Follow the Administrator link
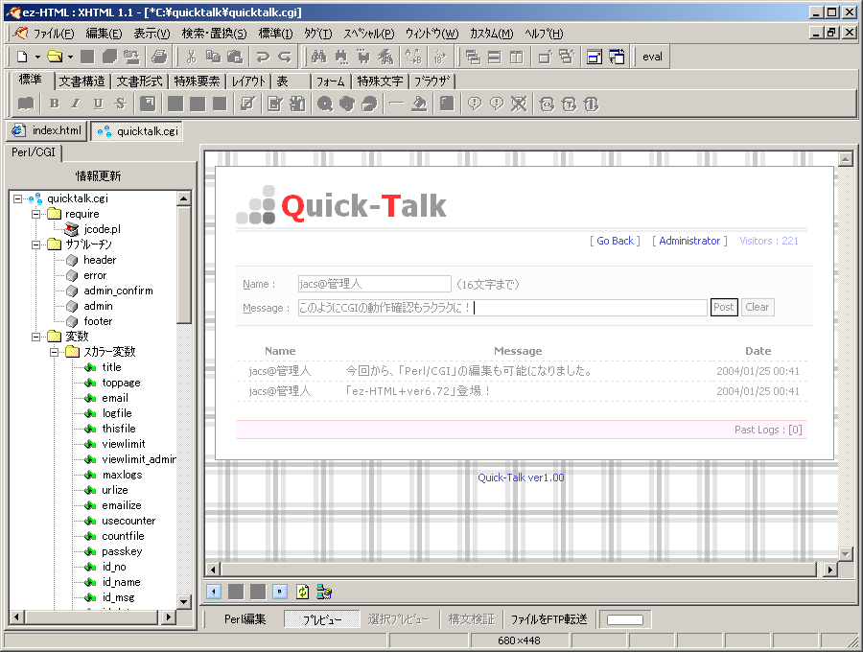Screen dimensions: 863x652 point(689,241)
